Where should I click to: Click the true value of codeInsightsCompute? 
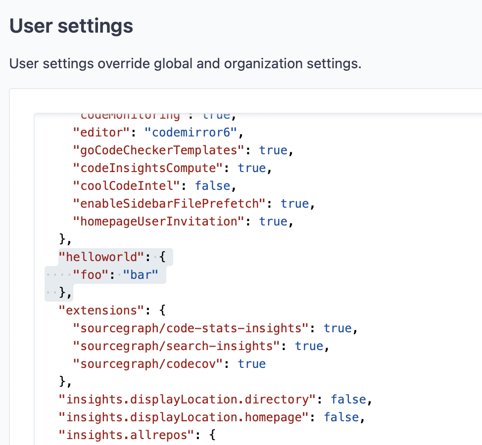[252, 168]
